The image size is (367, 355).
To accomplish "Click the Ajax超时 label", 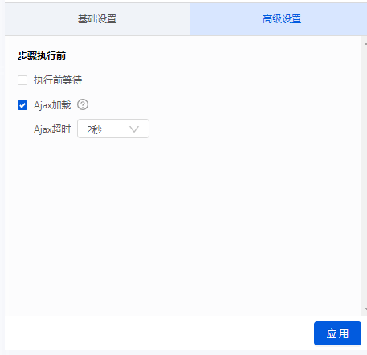I will click(52, 129).
